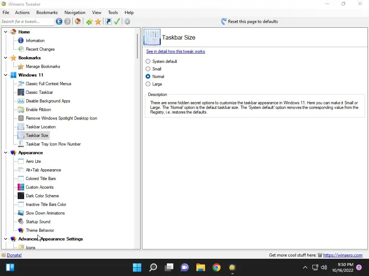
Task: Click the Donate! link
Action: pos(14,255)
